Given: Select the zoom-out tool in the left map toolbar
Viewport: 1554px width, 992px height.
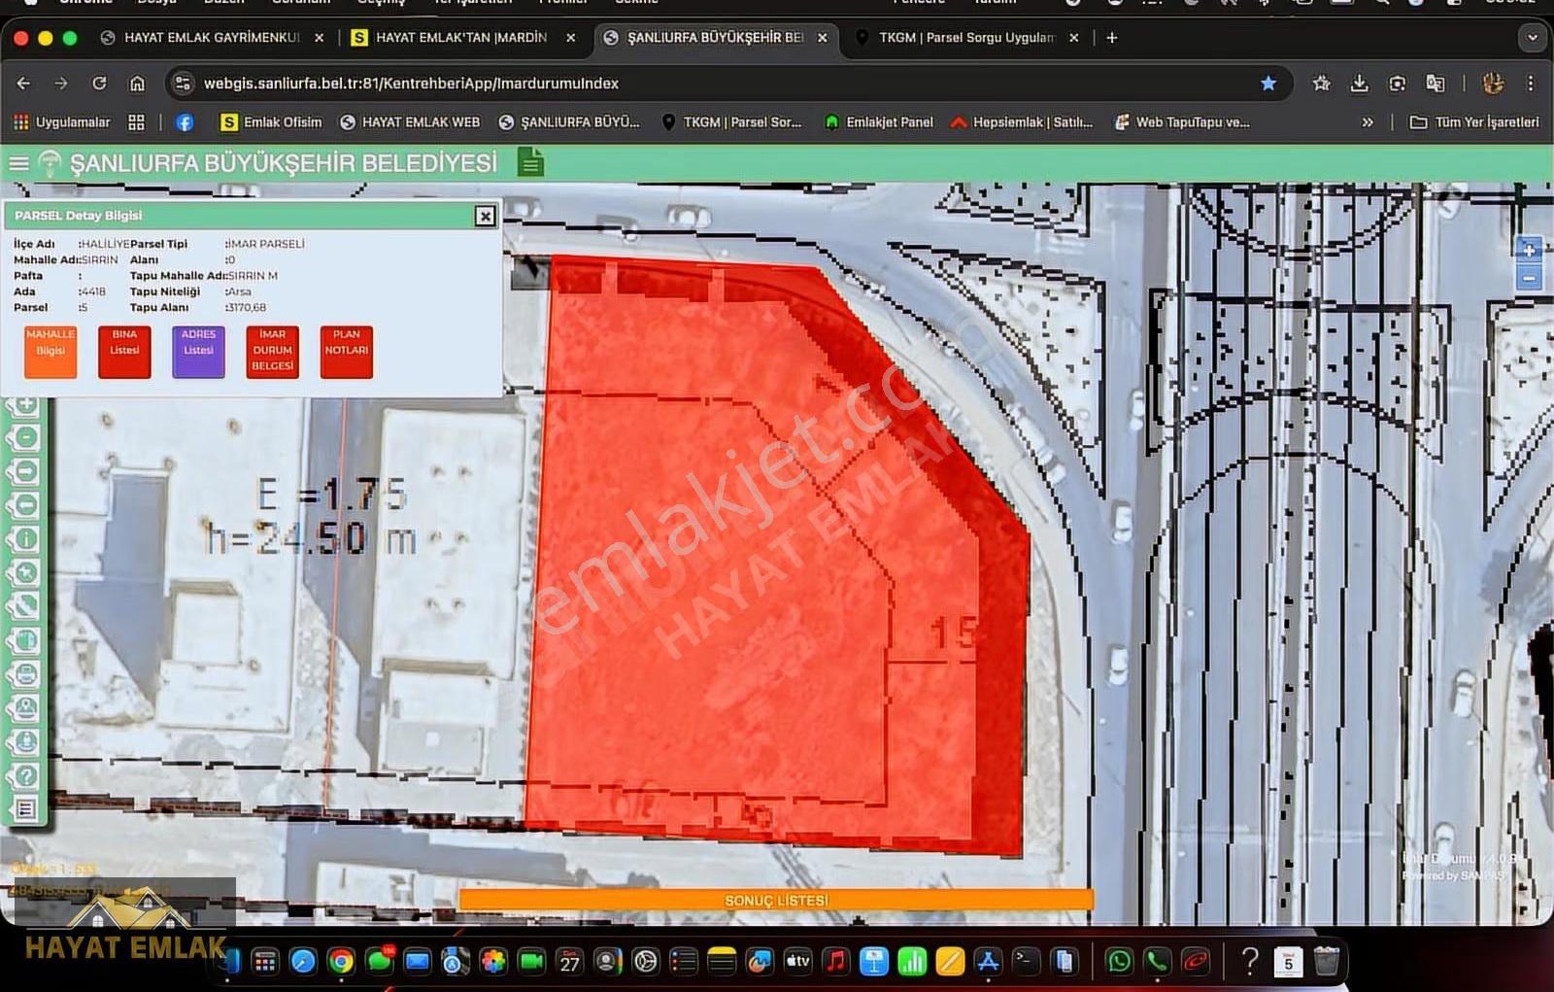Looking at the screenshot, I should point(26,437).
